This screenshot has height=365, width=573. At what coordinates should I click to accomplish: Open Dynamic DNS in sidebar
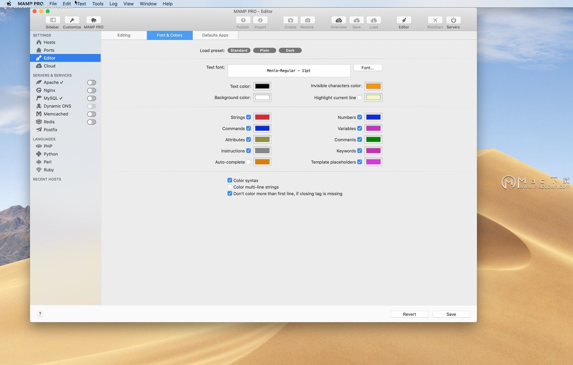(x=57, y=106)
